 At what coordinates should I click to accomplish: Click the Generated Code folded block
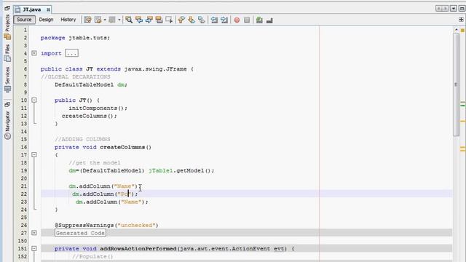[x=80, y=233]
